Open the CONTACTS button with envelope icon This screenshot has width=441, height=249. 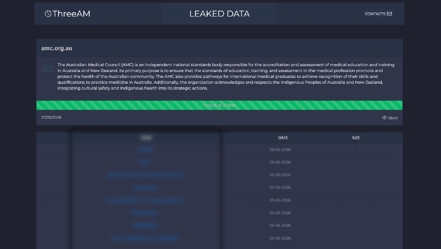[378, 14]
